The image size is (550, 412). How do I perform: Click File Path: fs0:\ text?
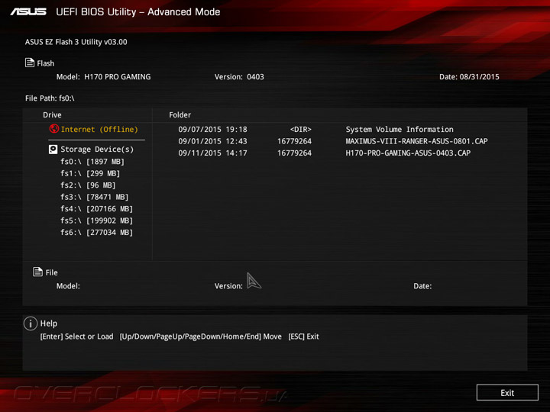pyautogui.click(x=50, y=98)
